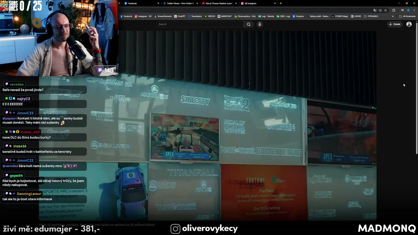Screen dimensions: 418x235
Task: Click the YouTube Search input field
Action: point(200,24)
